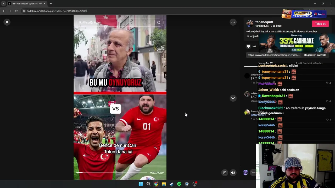
Task: Click Bağlantıyı kopyala to copy link
Action: 315,55
